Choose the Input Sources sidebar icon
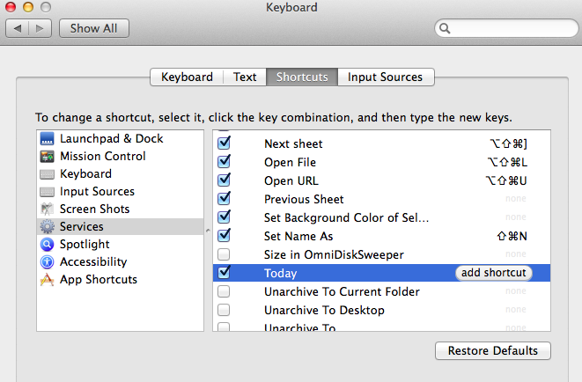This screenshot has width=582, height=382. click(47, 192)
